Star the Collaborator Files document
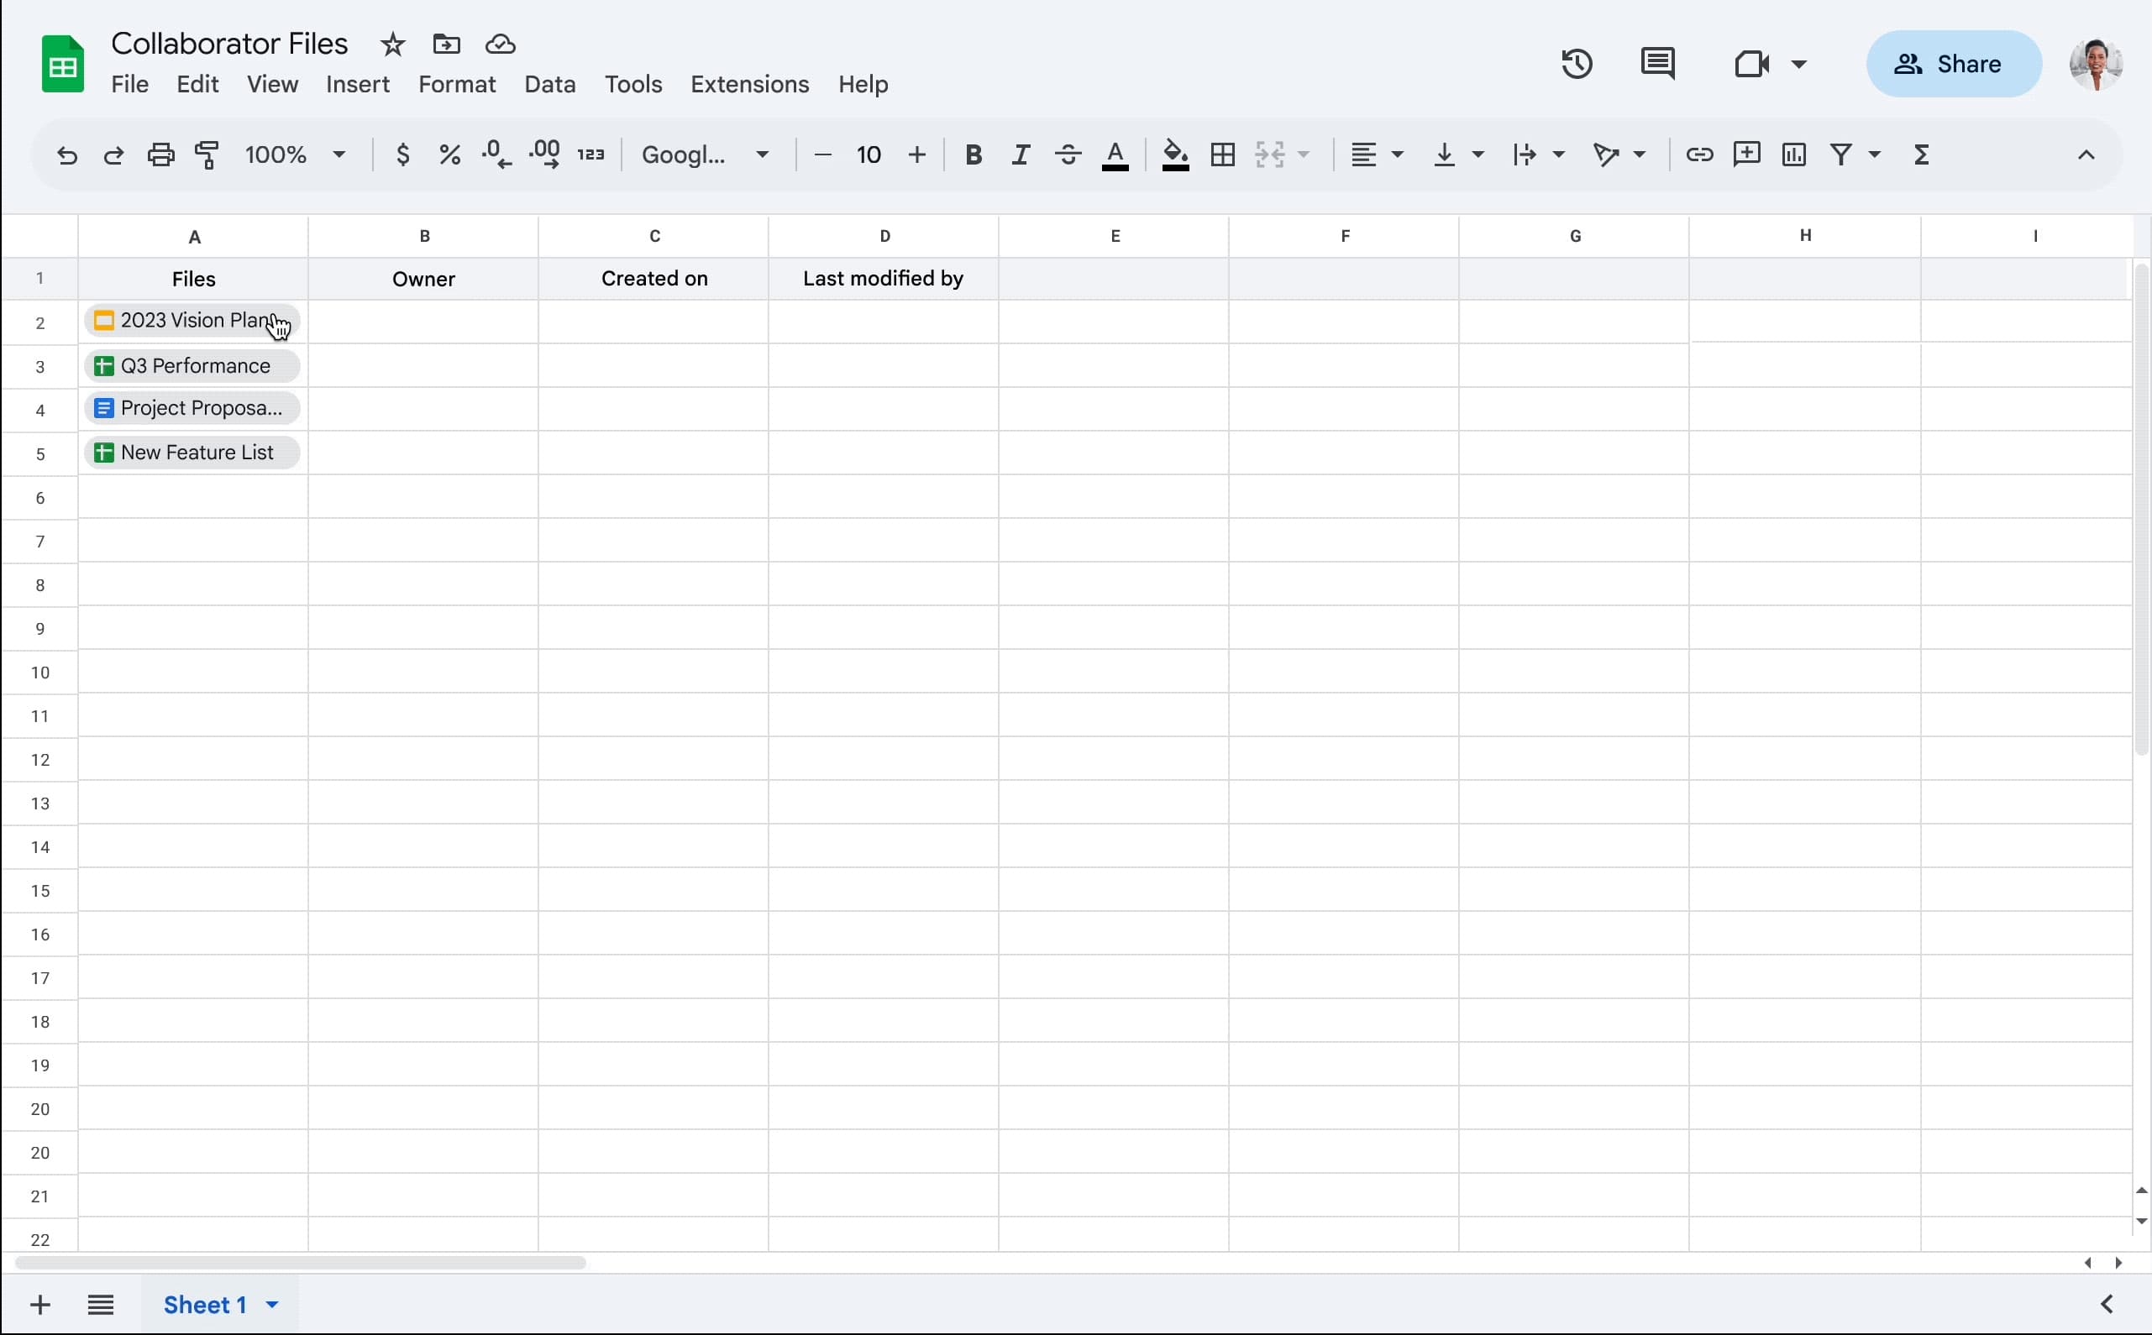2152x1335 pixels. point(392,44)
